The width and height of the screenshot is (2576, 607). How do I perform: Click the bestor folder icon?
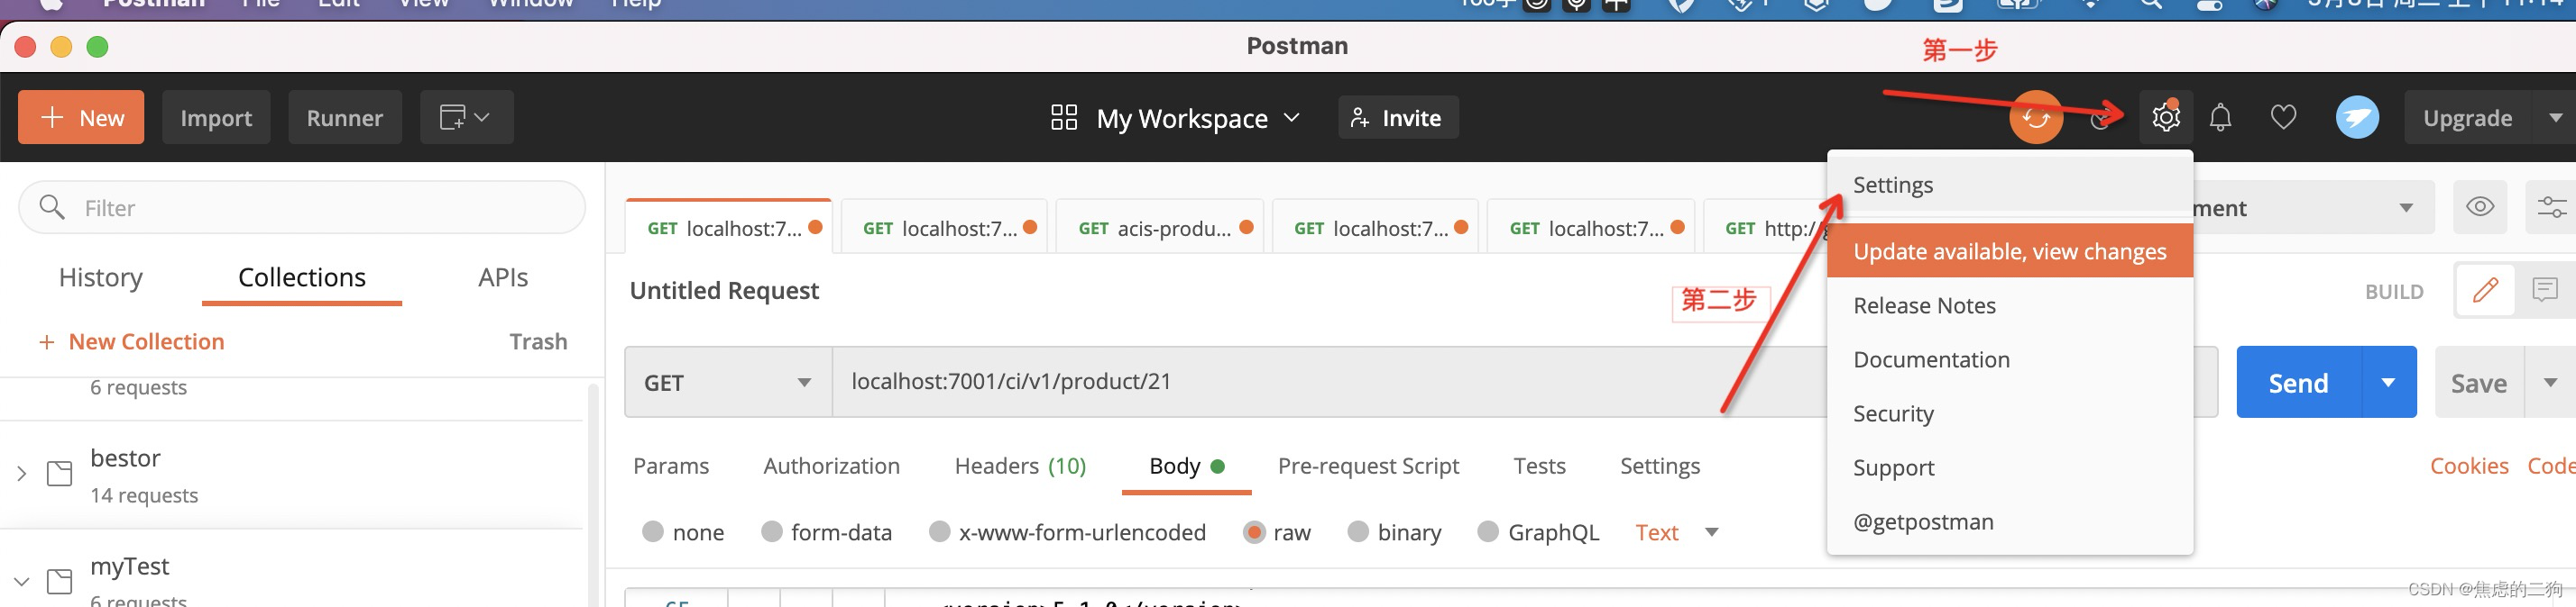pos(60,473)
